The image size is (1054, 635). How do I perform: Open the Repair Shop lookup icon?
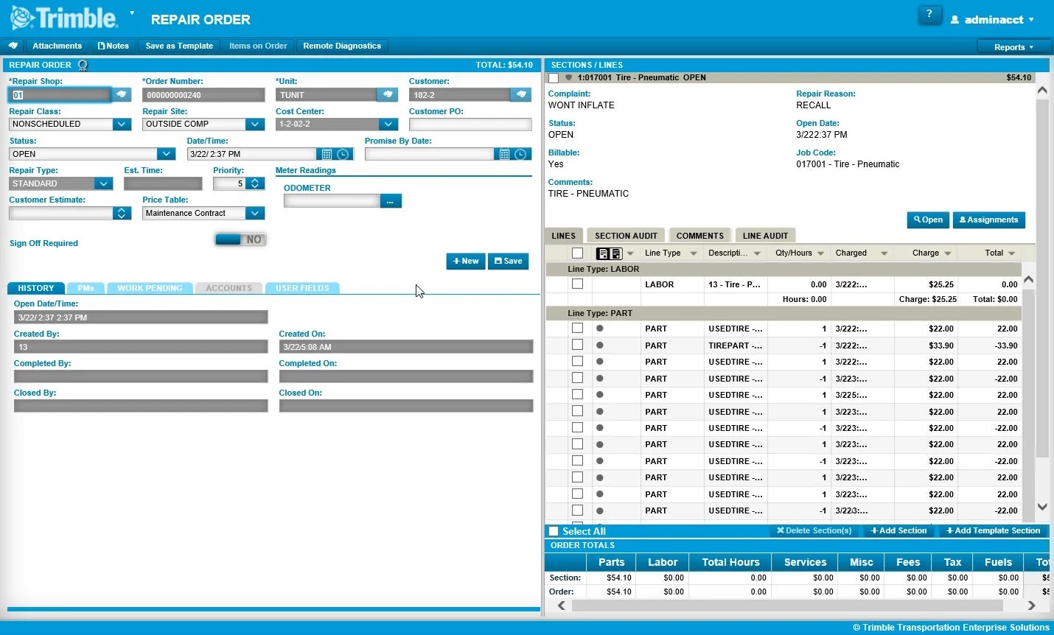(122, 95)
